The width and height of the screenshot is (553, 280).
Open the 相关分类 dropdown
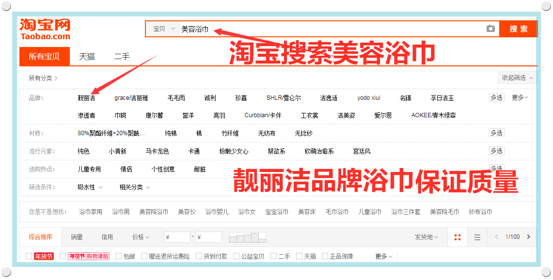pyautogui.click(x=135, y=187)
